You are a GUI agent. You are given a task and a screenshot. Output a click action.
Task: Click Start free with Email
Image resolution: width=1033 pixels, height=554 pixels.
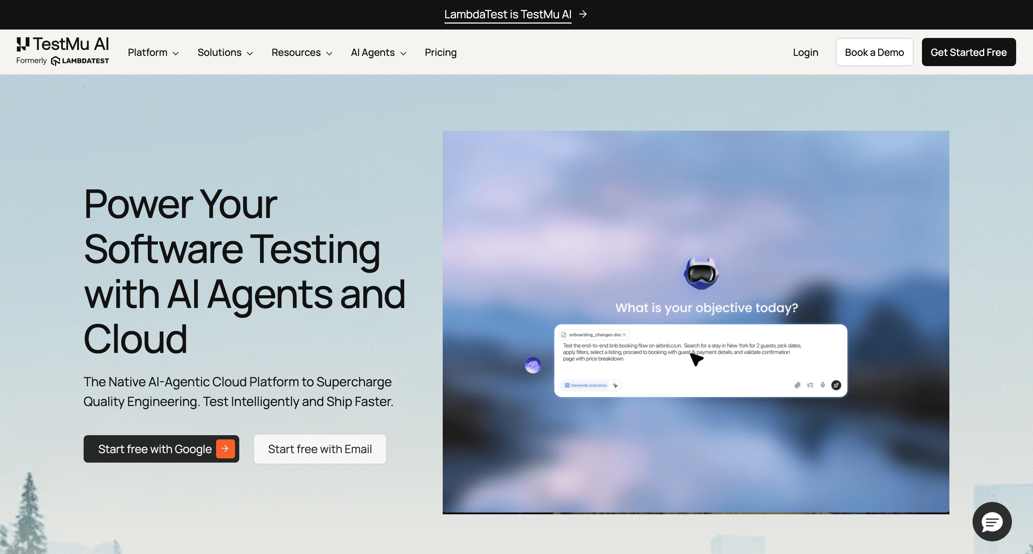pyautogui.click(x=320, y=449)
